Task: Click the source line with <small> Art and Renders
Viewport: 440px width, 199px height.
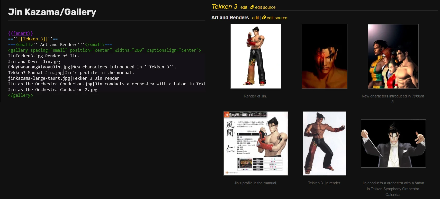Action: [x=60, y=45]
